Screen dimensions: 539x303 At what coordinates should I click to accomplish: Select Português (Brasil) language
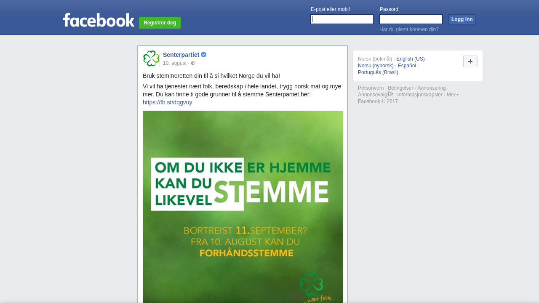click(378, 72)
